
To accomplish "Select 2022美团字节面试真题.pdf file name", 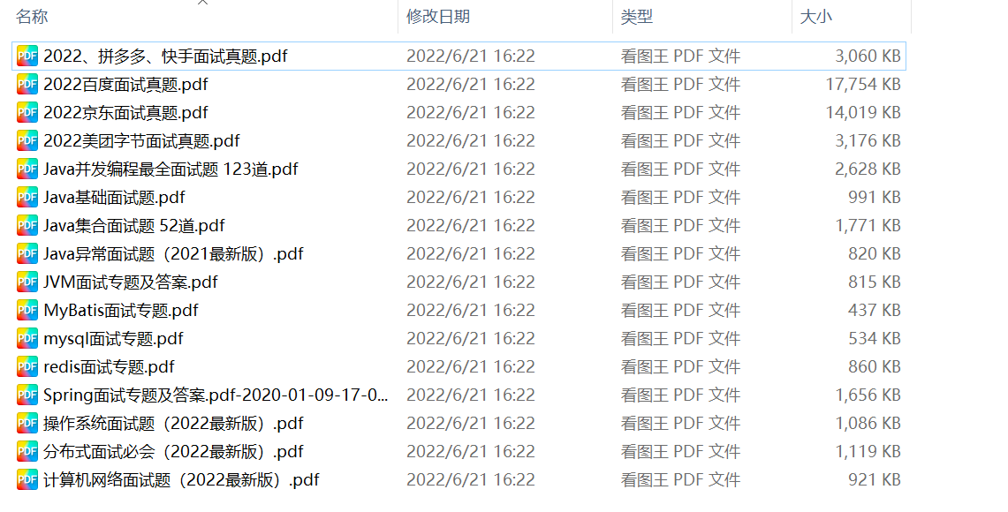I will [x=141, y=140].
